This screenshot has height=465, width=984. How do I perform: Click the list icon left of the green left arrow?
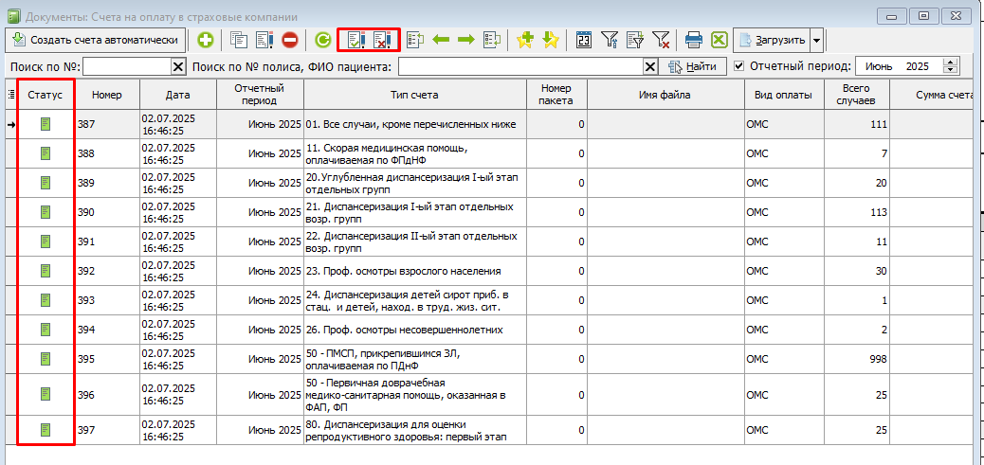(x=415, y=40)
